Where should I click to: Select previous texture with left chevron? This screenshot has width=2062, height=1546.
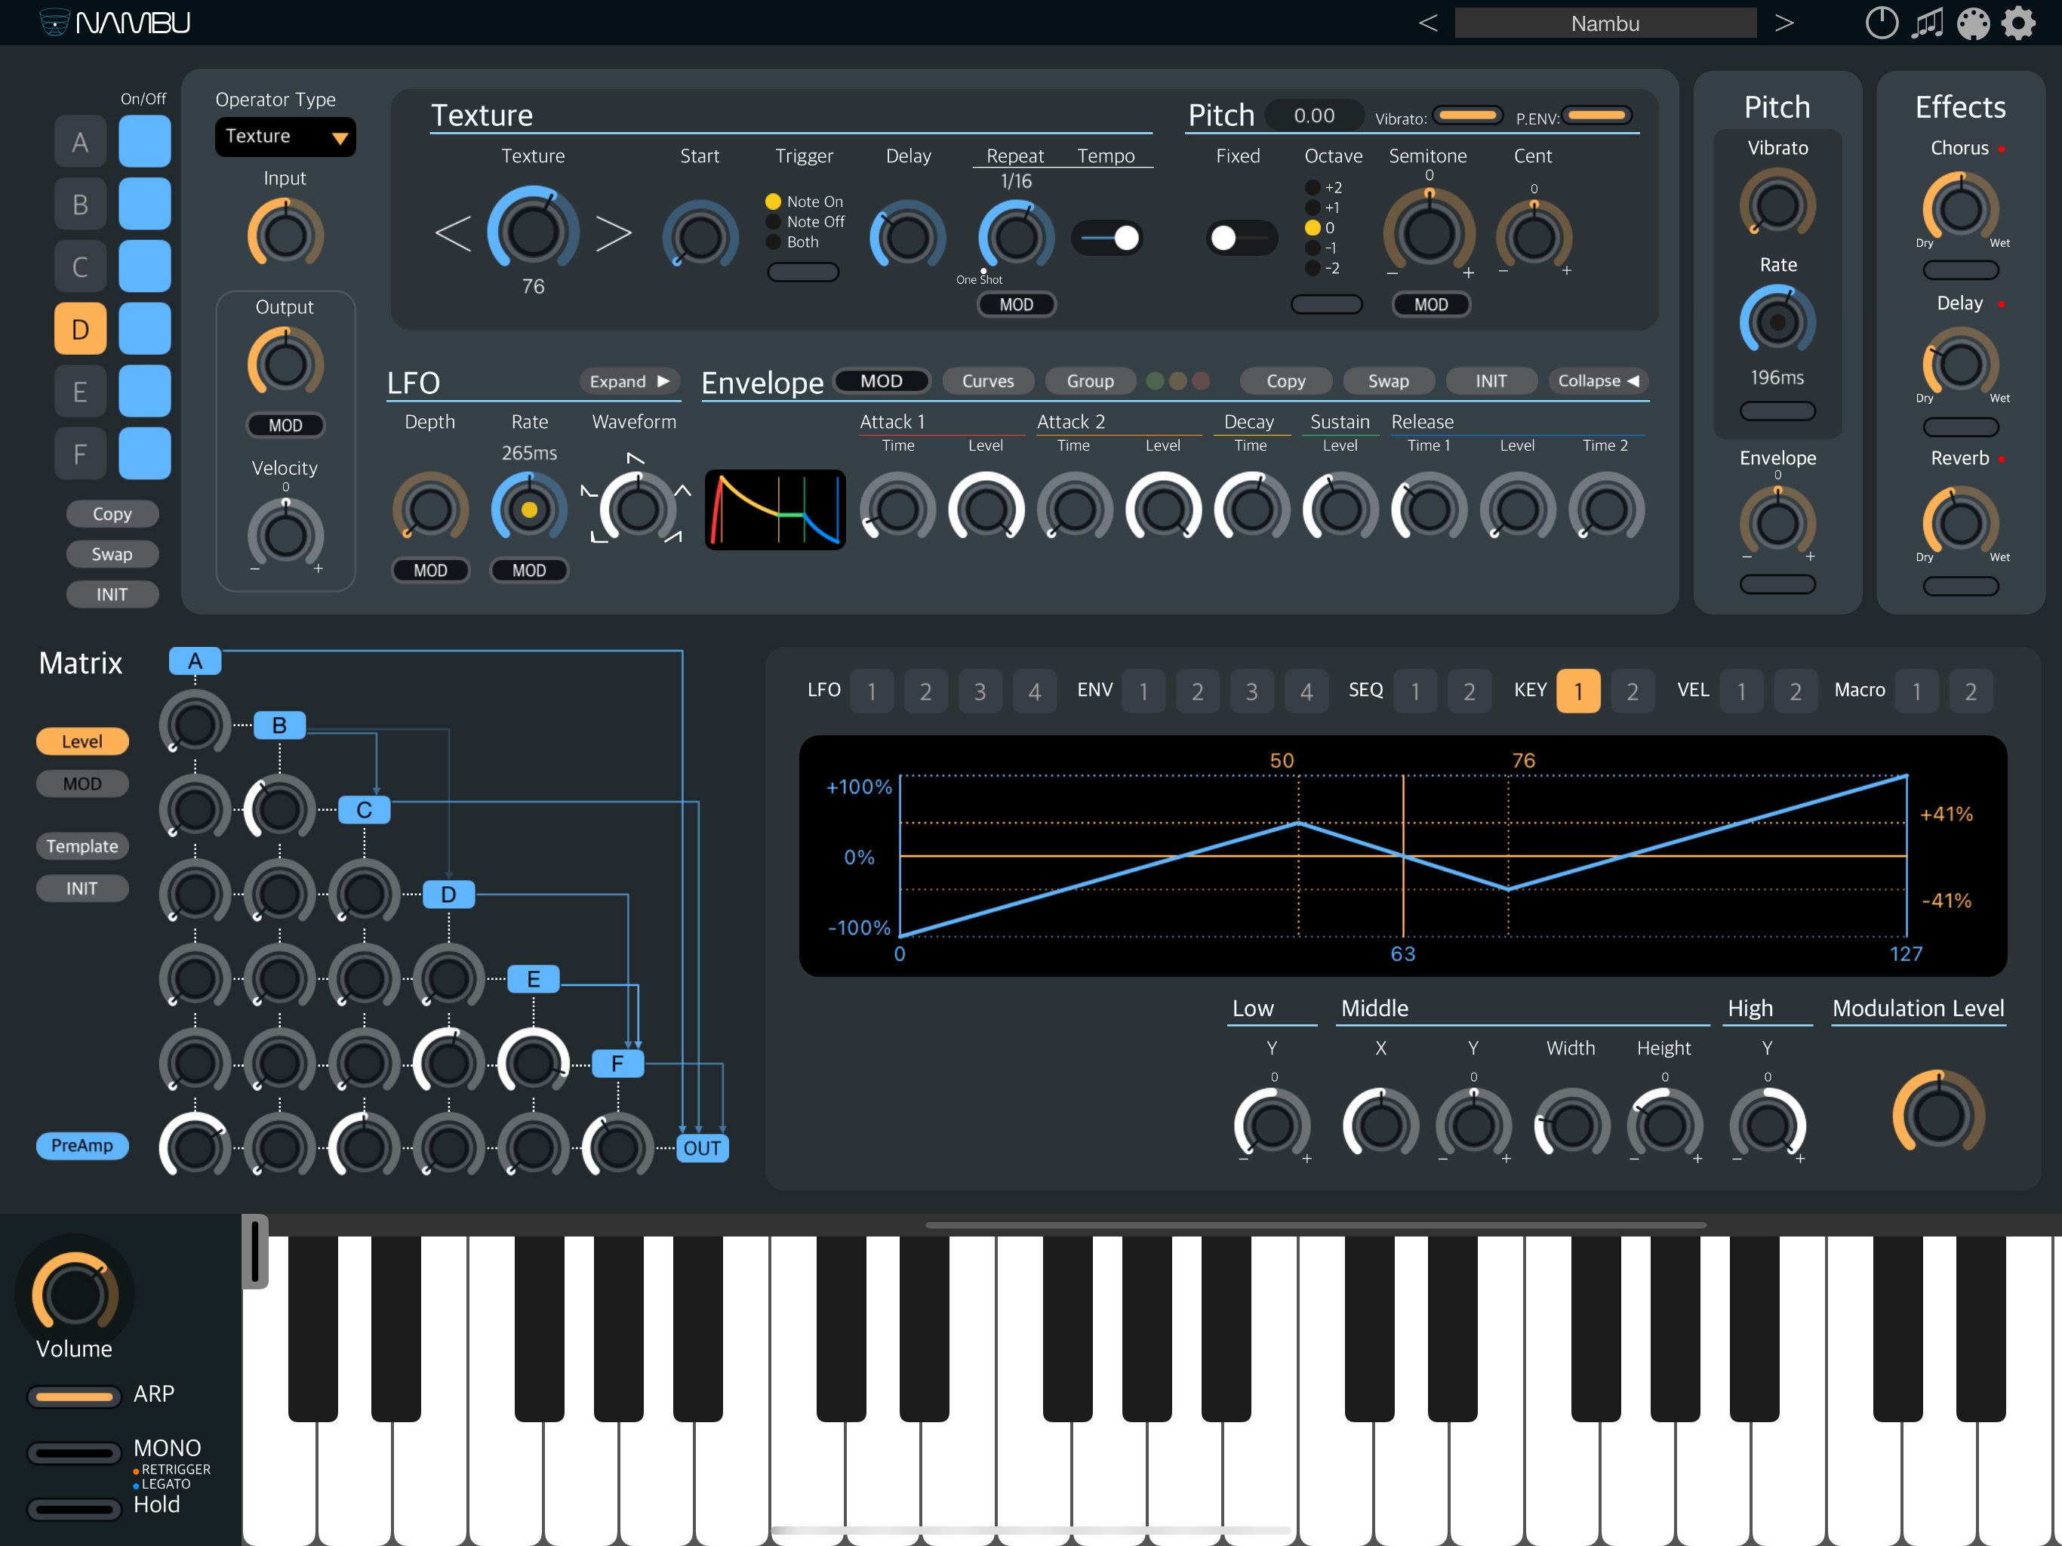tap(453, 233)
